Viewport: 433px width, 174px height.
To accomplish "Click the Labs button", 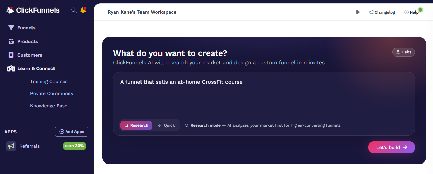I will 404,52.
